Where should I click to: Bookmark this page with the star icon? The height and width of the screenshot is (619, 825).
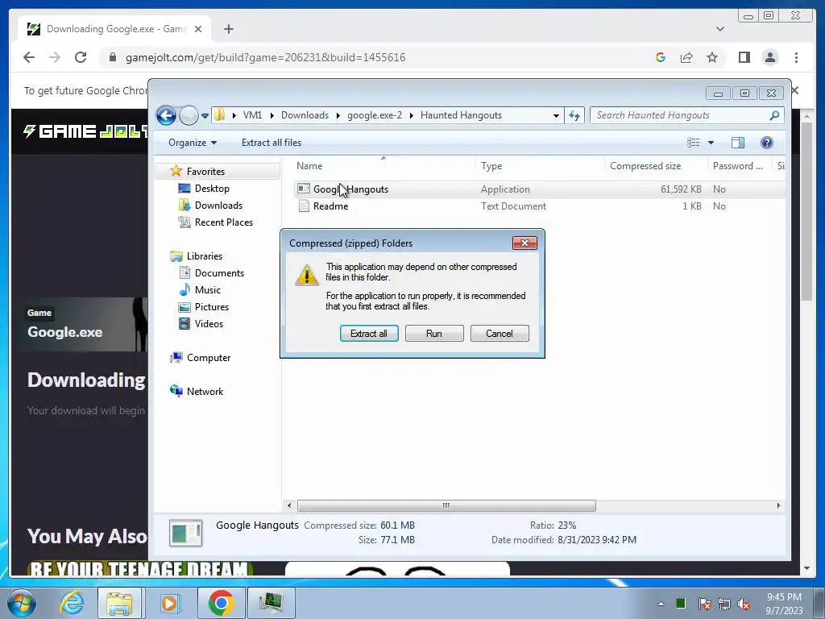[712, 57]
